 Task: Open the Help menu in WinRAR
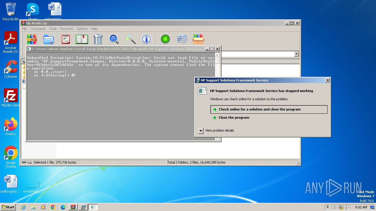pyautogui.click(x=94, y=29)
